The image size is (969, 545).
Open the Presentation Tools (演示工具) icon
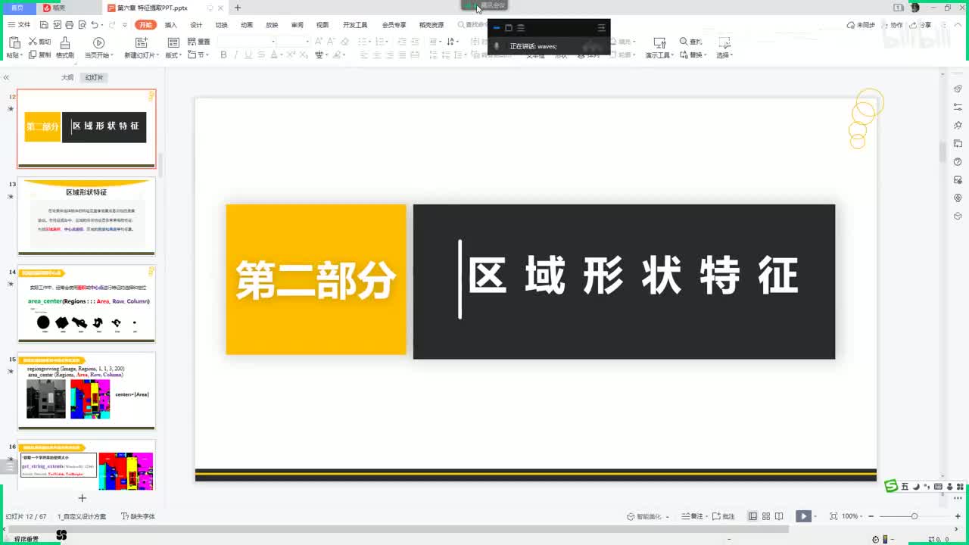click(659, 42)
